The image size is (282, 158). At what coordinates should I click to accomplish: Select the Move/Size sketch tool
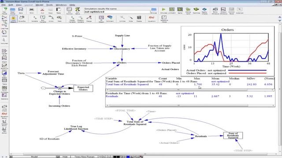(22, 19)
